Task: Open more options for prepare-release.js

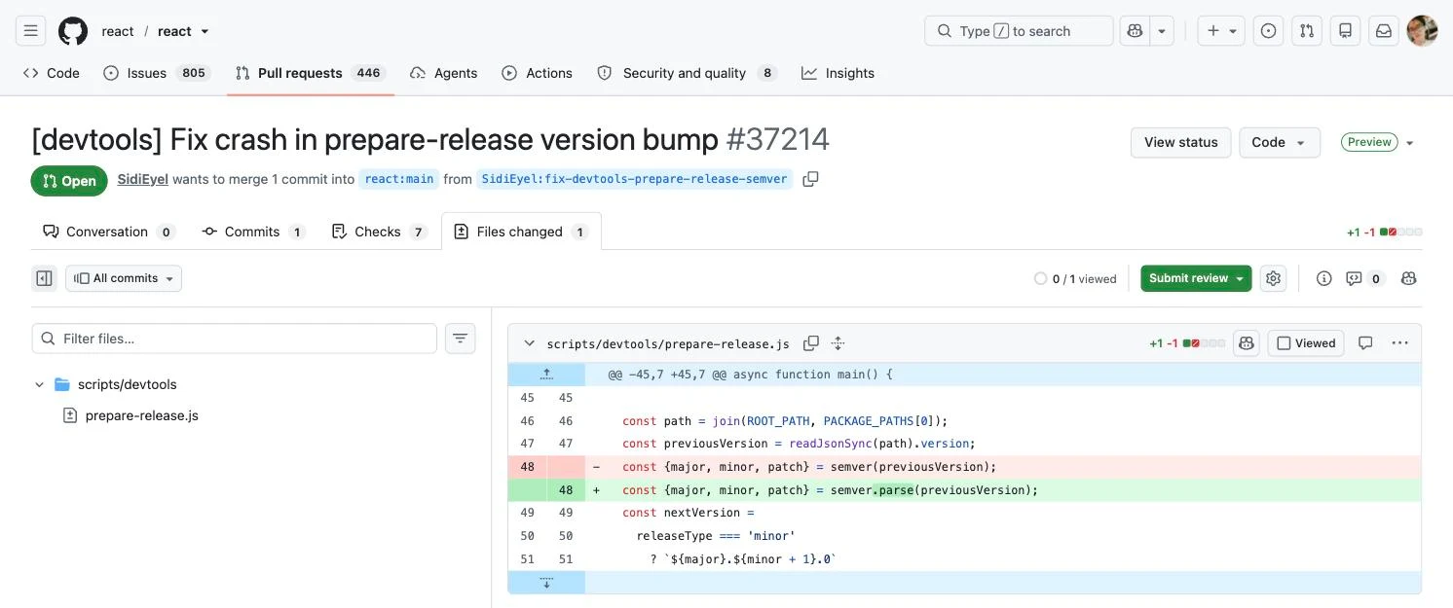Action: click(1399, 343)
